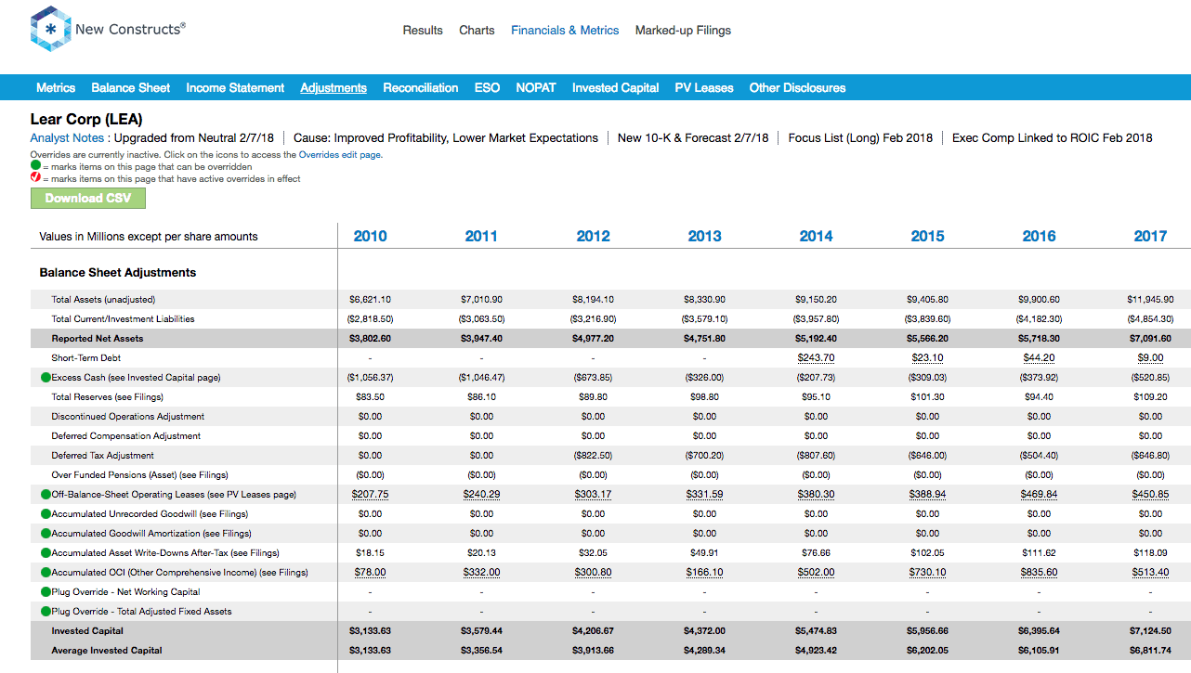1191x673 pixels.
Task: Switch to the Income Statement tab
Action: (x=235, y=88)
